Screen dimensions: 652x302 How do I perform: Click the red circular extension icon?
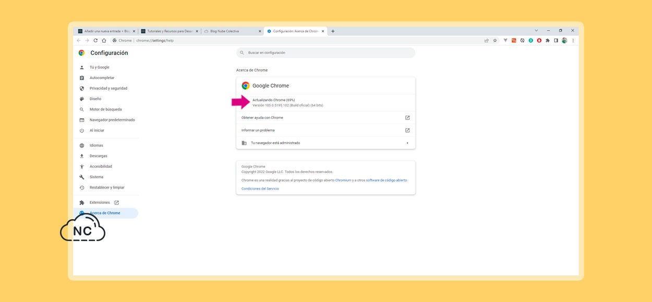pos(539,41)
